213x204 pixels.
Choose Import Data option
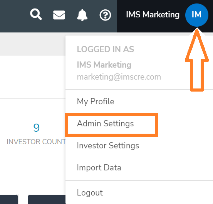99,167
